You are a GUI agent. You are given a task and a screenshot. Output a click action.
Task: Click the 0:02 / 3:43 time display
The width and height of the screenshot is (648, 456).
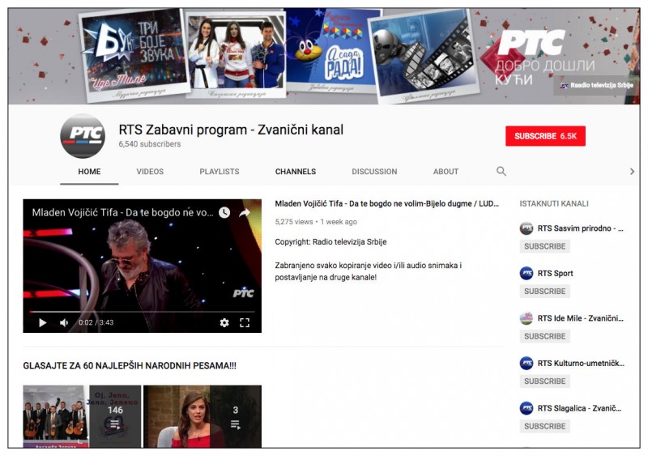point(96,322)
